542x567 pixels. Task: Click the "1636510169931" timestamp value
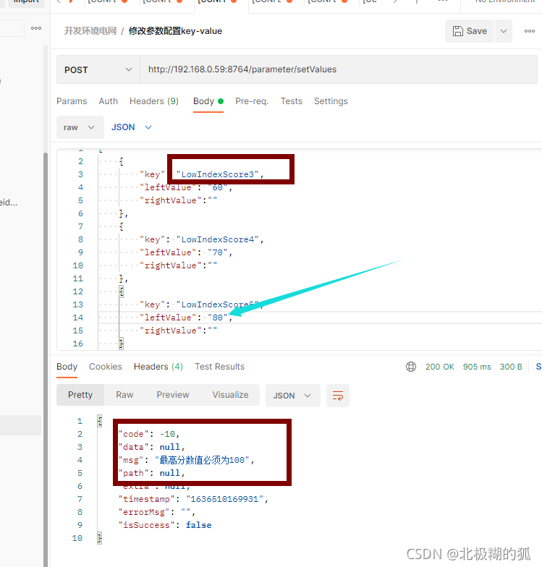coord(224,499)
